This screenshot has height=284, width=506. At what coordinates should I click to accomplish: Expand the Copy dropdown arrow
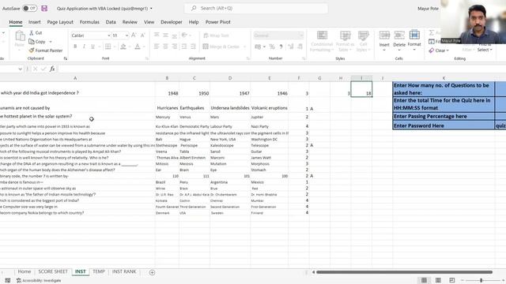pos(51,42)
